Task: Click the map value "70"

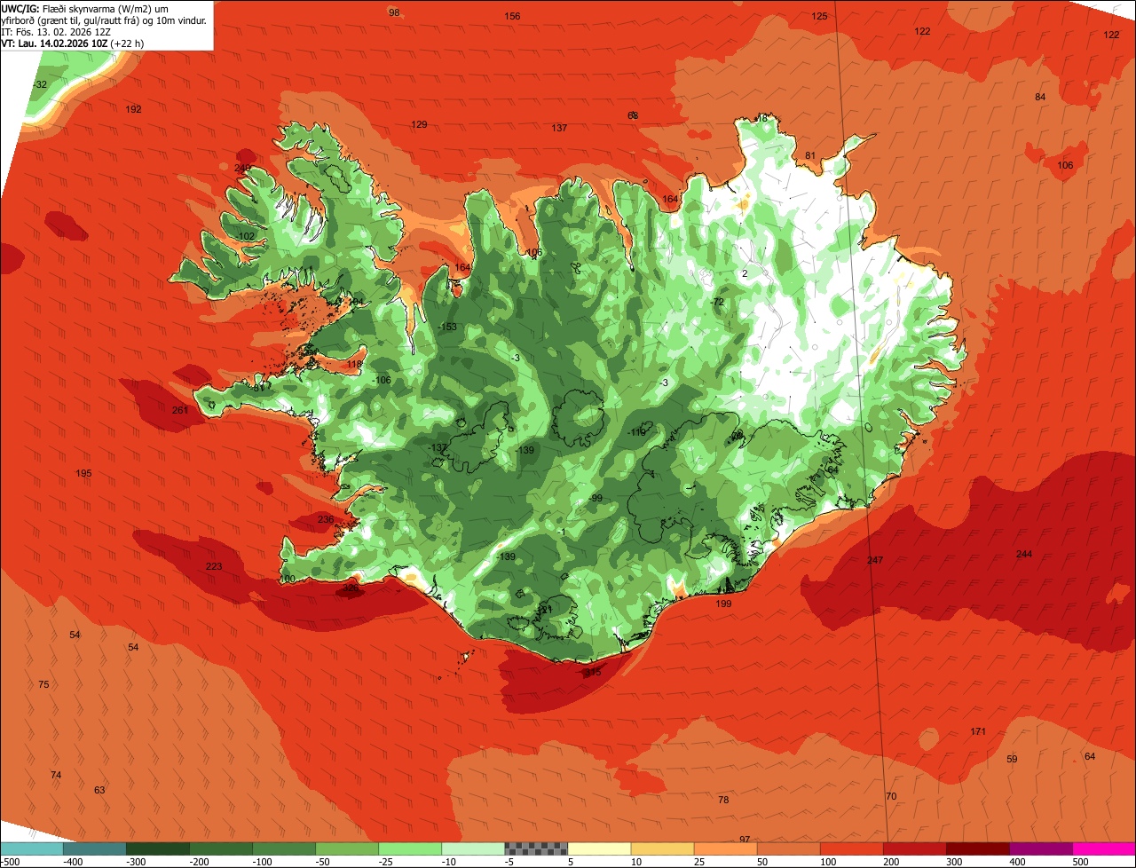Action: pyautogui.click(x=891, y=796)
